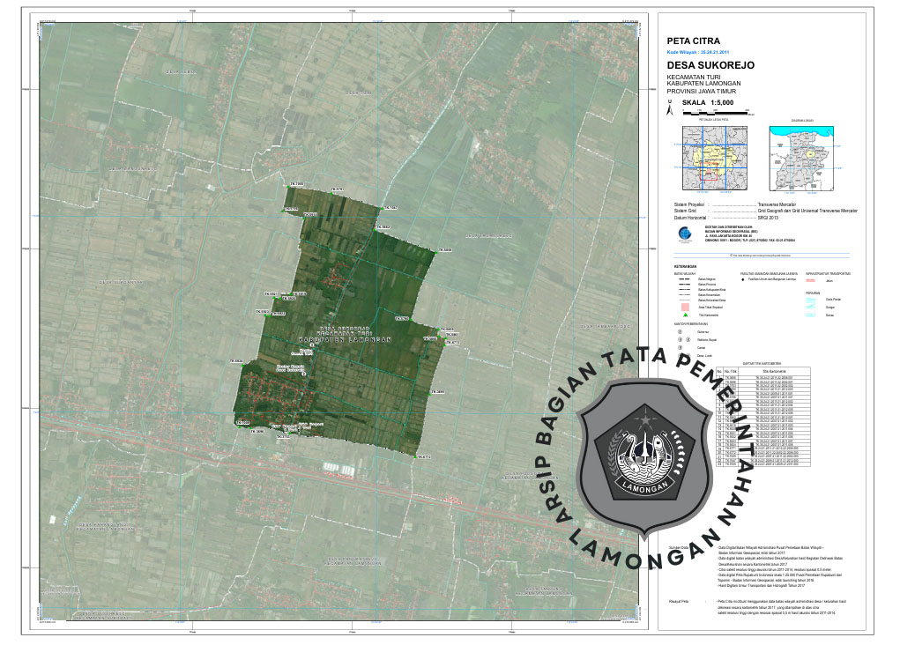Select the Batas Negara line symbol
The image size is (900, 645).
coord(683,279)
